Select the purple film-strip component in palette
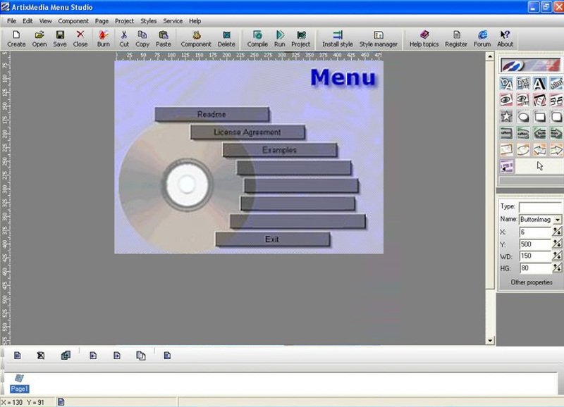This screenshot has height=407, width=564. pos(506,166)
